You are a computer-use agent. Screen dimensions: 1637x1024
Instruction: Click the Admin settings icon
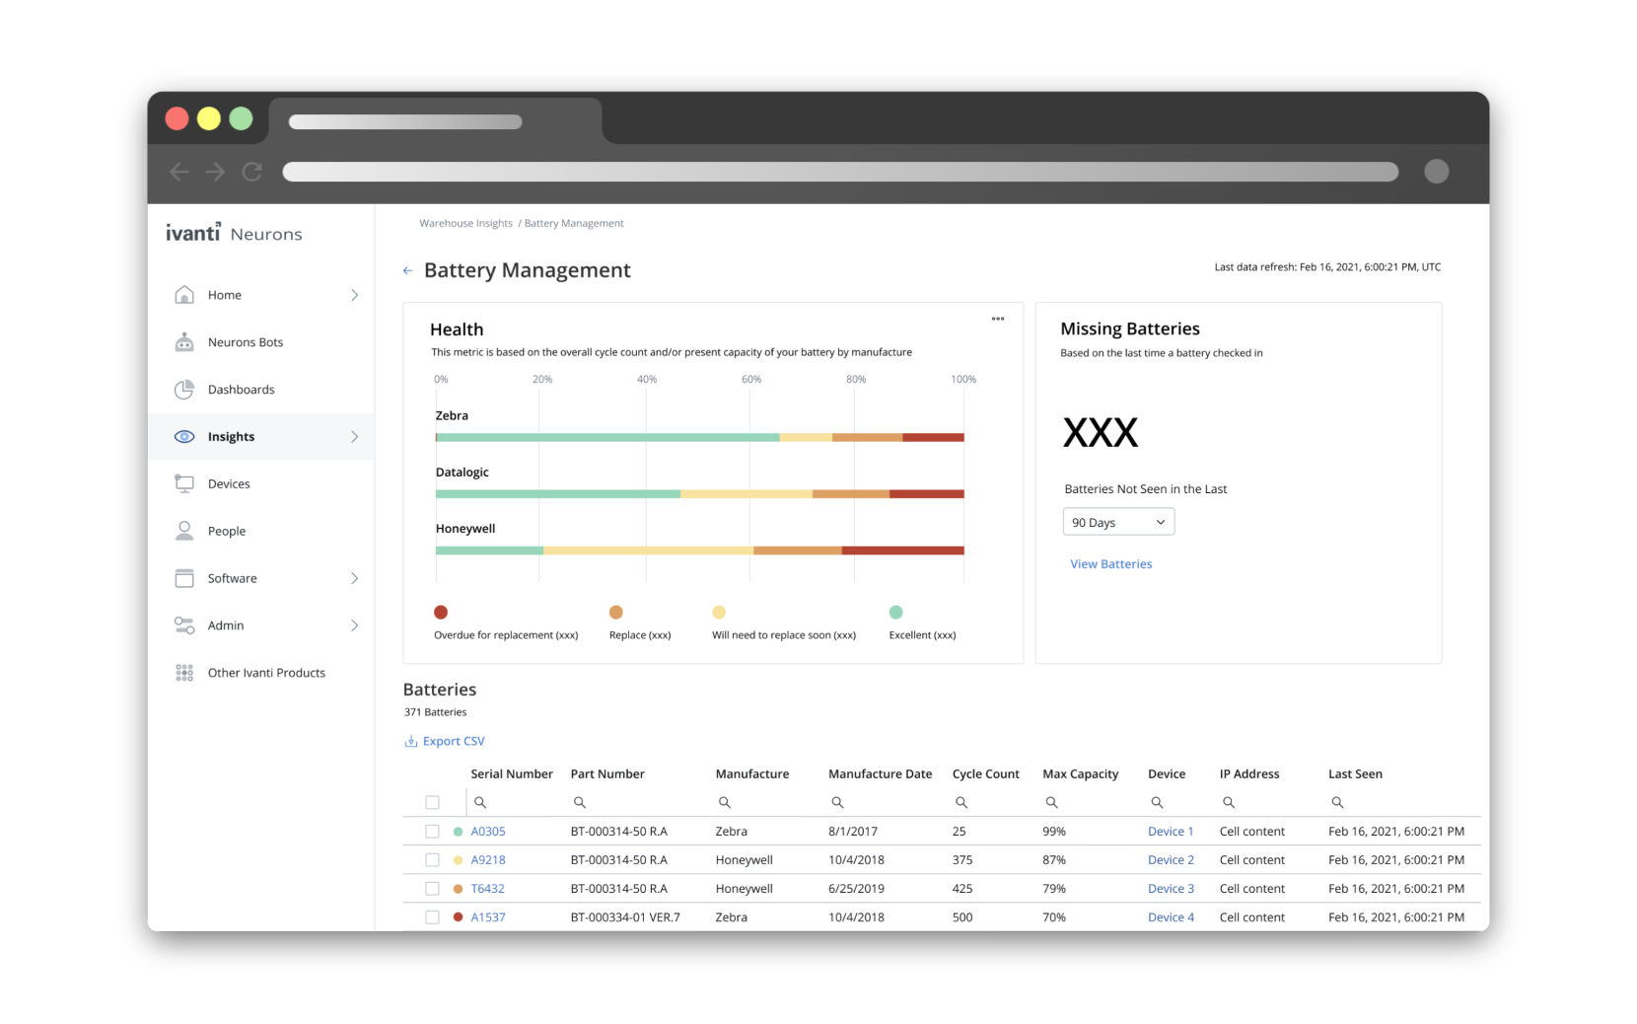point(184,625)
